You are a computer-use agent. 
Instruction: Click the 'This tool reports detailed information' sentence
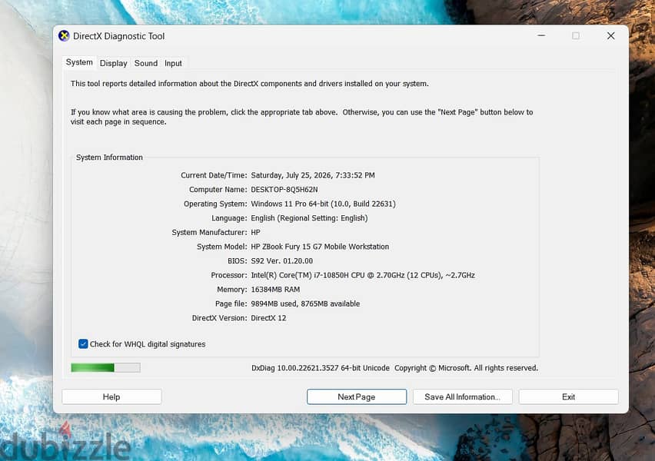[x=249, y=84]
